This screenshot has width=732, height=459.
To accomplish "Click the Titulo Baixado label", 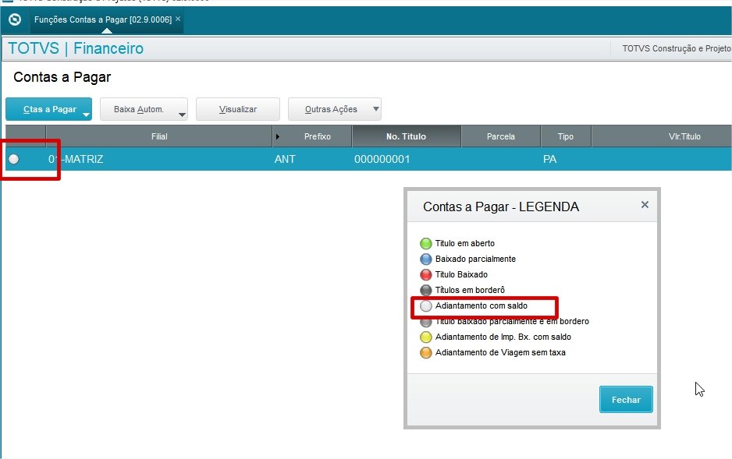I will (461, 274).
